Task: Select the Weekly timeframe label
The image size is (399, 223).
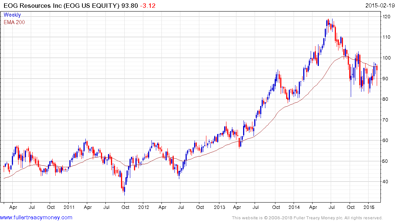Action: [12, 15]
